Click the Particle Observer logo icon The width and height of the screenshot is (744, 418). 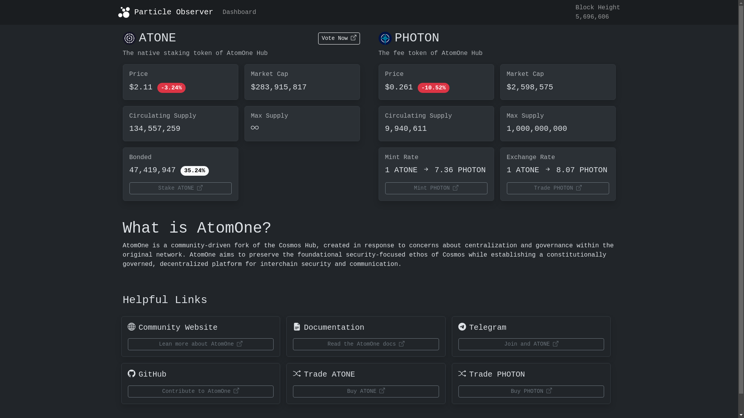124,12
